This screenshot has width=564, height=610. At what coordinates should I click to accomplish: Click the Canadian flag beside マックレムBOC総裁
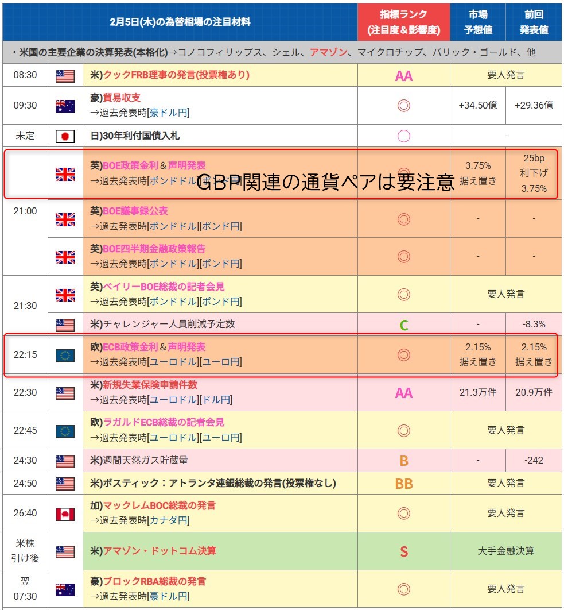pos(65,514)
